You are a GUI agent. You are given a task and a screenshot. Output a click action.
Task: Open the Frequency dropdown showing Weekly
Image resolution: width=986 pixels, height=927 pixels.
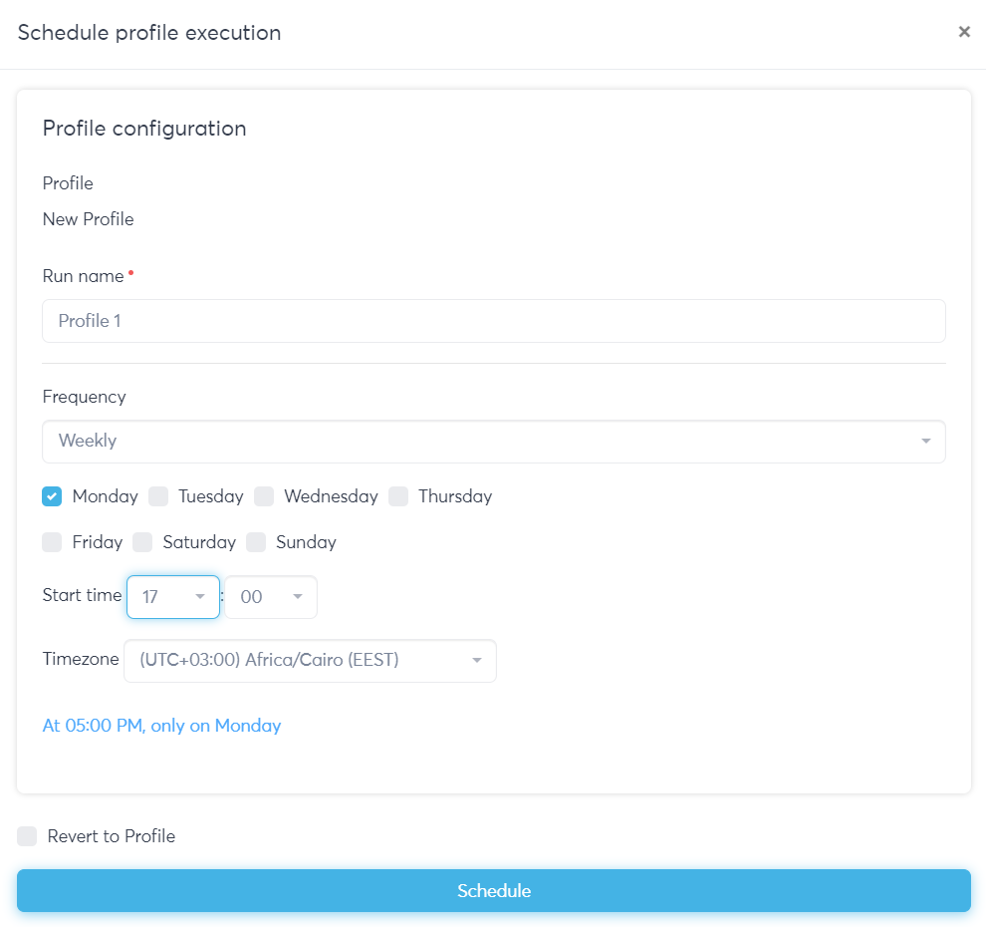point(493,441)
